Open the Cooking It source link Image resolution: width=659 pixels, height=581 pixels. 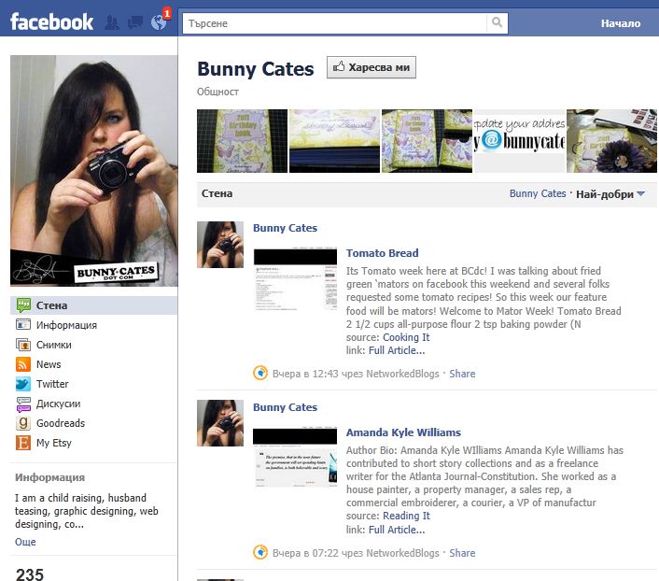pos(406,337)
